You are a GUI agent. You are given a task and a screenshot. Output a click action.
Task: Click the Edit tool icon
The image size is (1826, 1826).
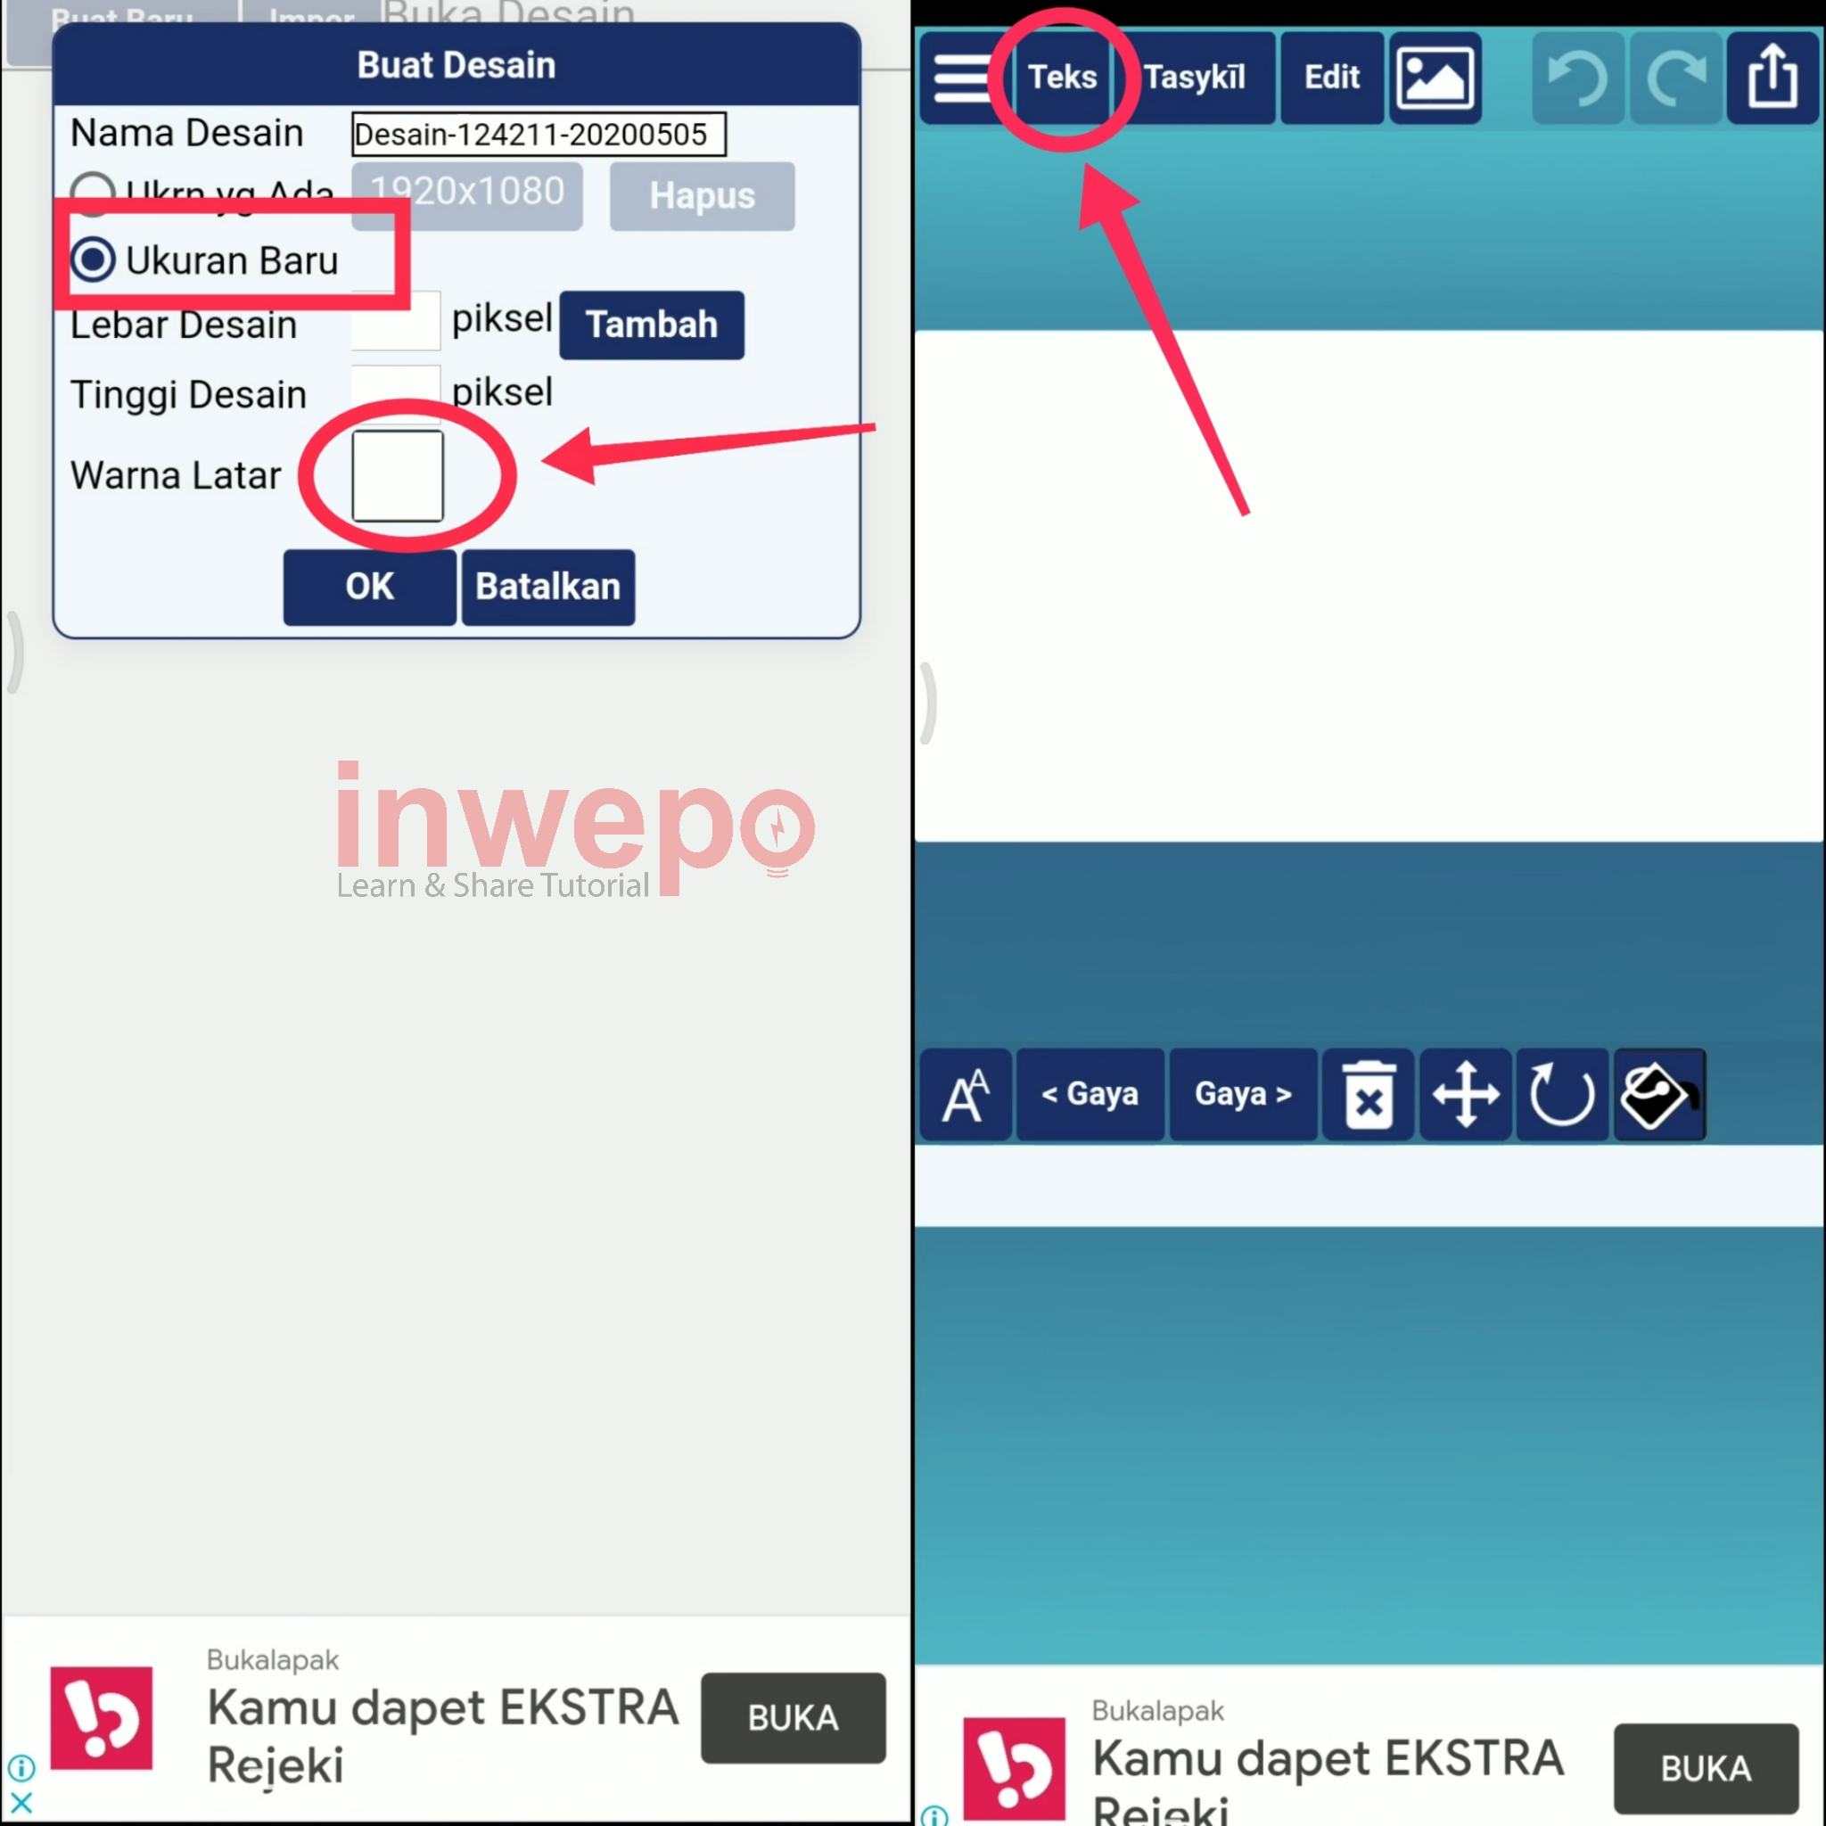tap(1331, 75)
